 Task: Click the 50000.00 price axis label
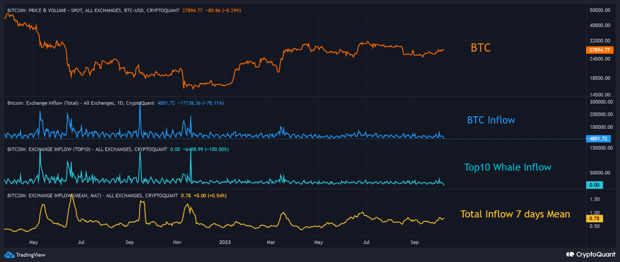tap(599, 10)
